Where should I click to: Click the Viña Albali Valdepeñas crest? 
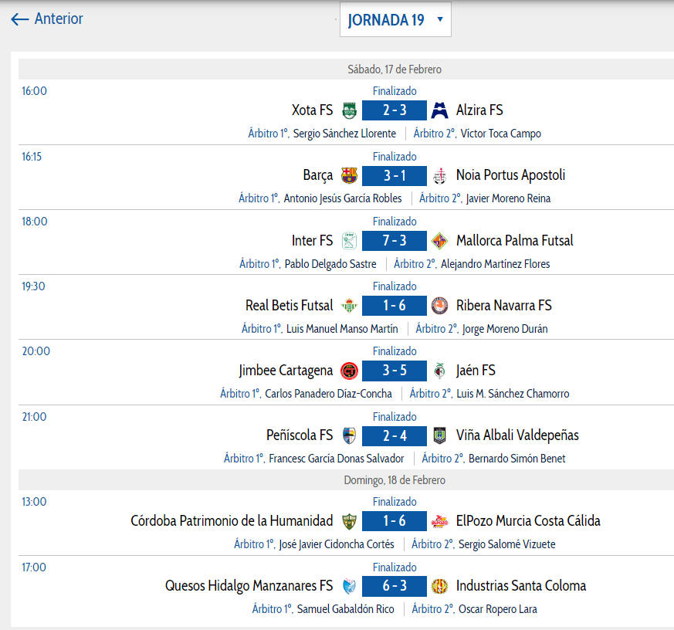(x=439, y=435)
